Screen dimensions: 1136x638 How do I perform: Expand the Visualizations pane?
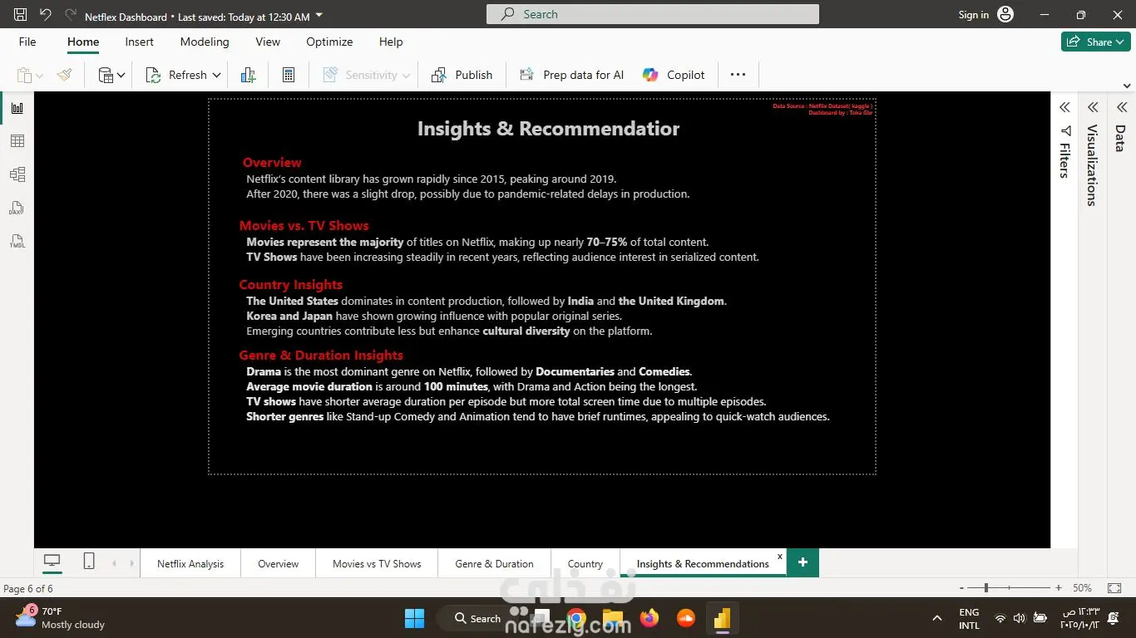pyautogui.click(x=1093, y=107)
